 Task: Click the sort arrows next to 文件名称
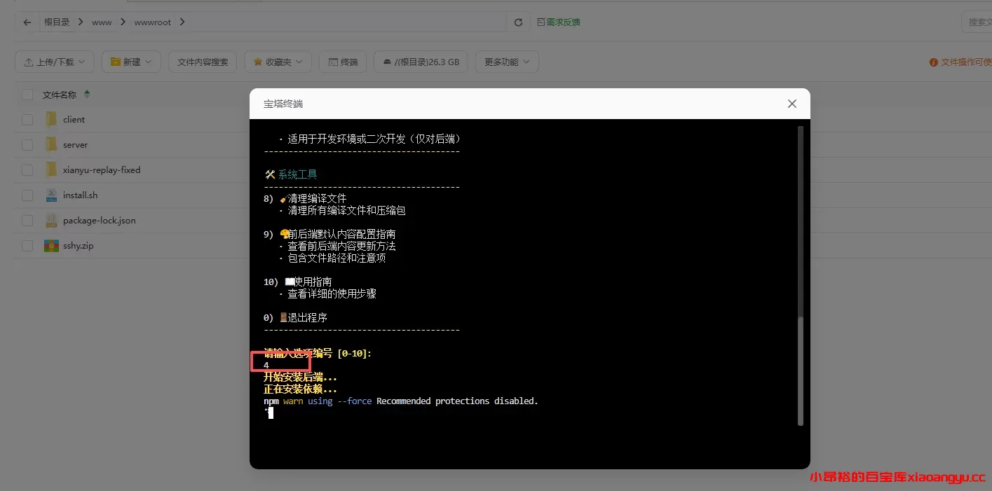(x=86, y=93)
